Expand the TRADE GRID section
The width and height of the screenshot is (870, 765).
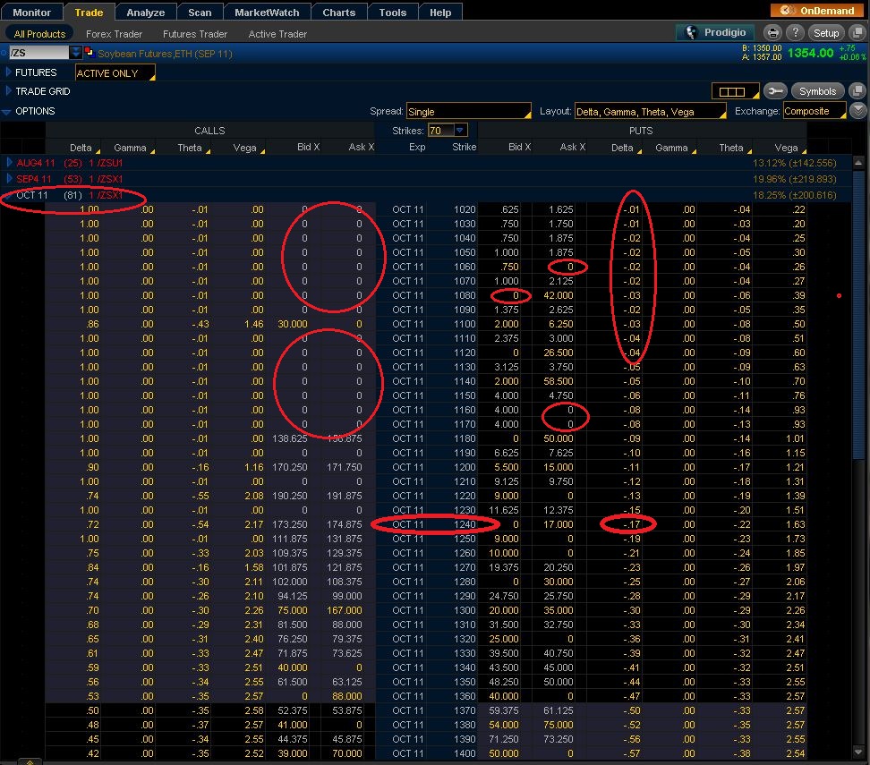pos(8,91)
